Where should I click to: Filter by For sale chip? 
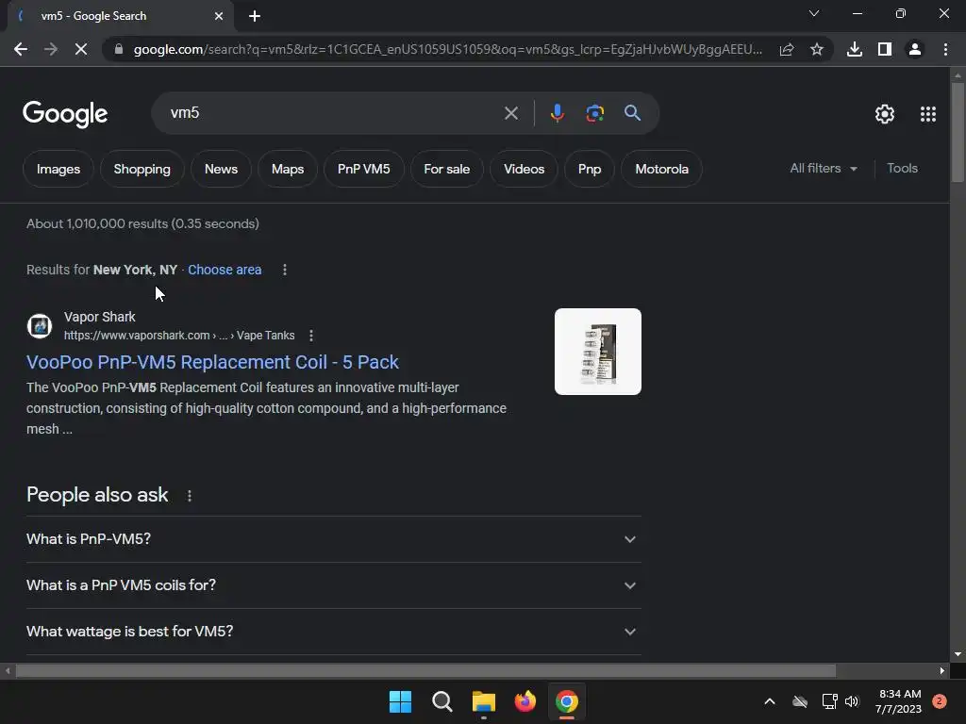coord(446,169)
